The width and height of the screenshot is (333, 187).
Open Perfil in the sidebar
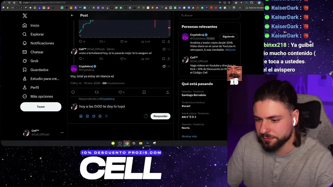(31, 88)
